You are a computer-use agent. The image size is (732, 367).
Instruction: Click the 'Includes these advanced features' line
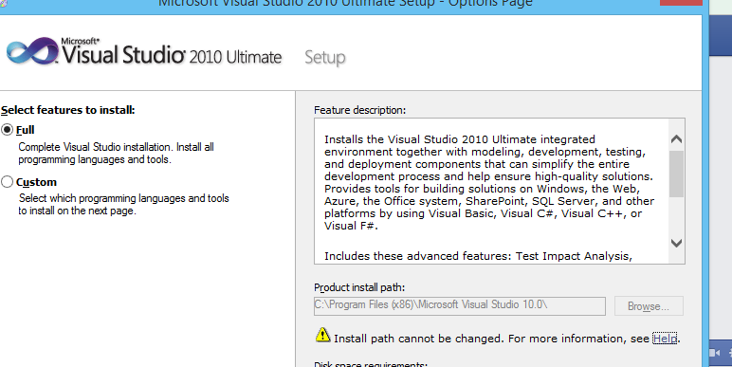(478, 256)
